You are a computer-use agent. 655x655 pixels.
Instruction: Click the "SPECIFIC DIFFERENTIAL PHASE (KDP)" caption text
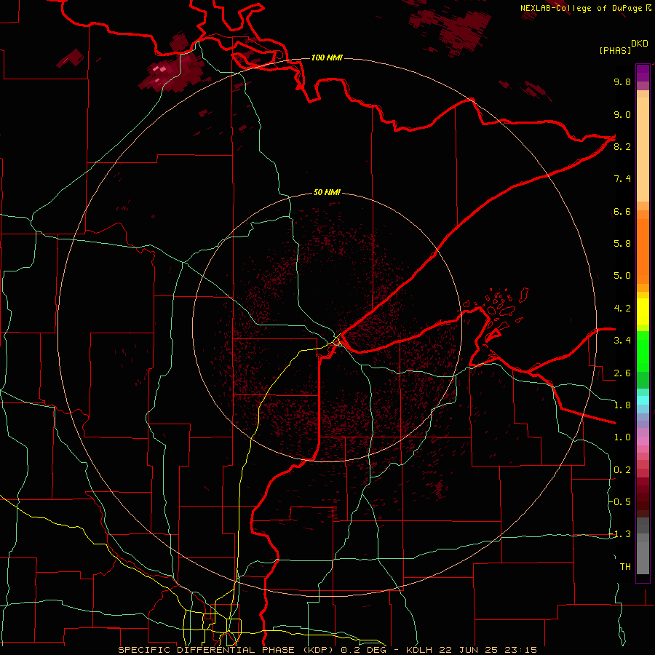[227, 650]
